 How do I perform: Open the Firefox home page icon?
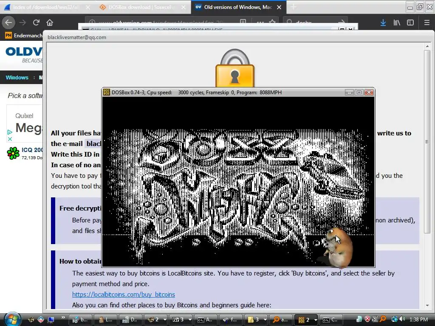pyautogui.click(x=50, y=22)
